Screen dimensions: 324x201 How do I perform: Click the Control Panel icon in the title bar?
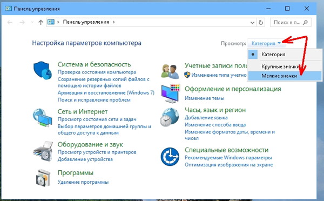[8, 9]
